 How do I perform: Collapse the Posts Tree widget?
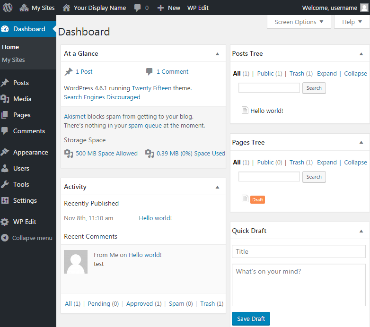361,54
